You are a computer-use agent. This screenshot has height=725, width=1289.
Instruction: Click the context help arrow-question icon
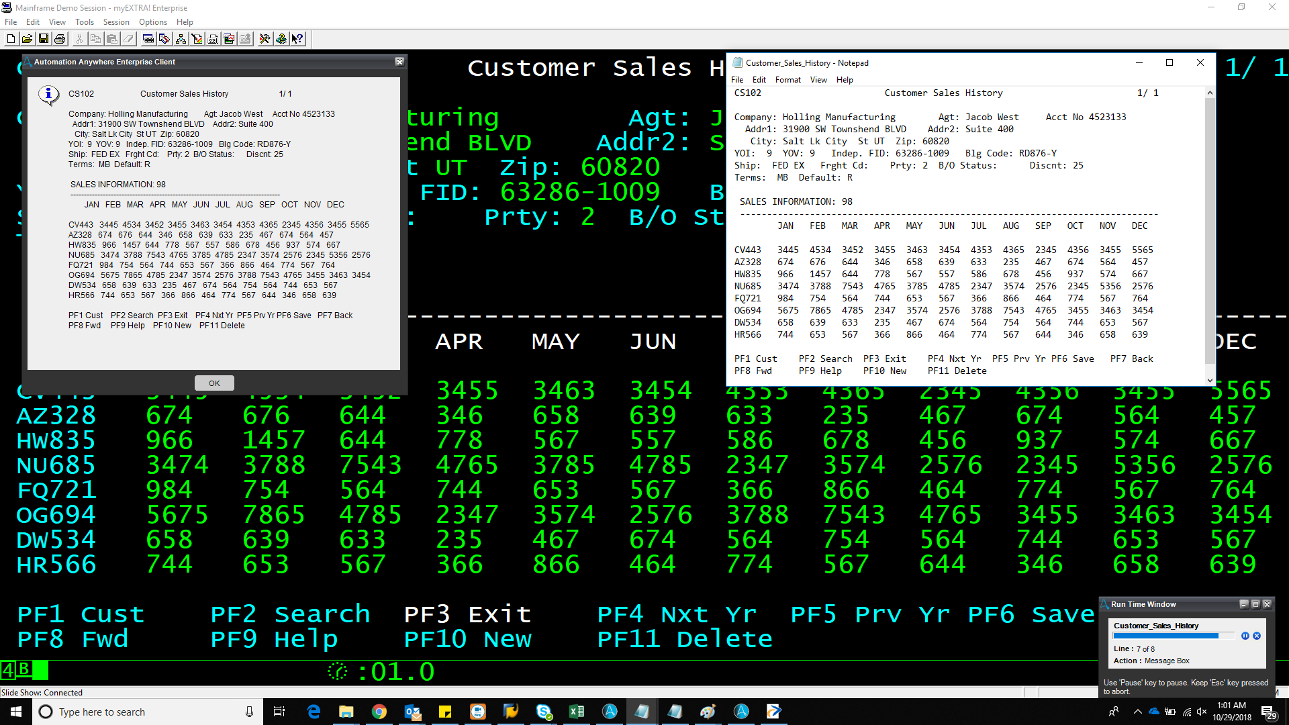click(297, 39)
